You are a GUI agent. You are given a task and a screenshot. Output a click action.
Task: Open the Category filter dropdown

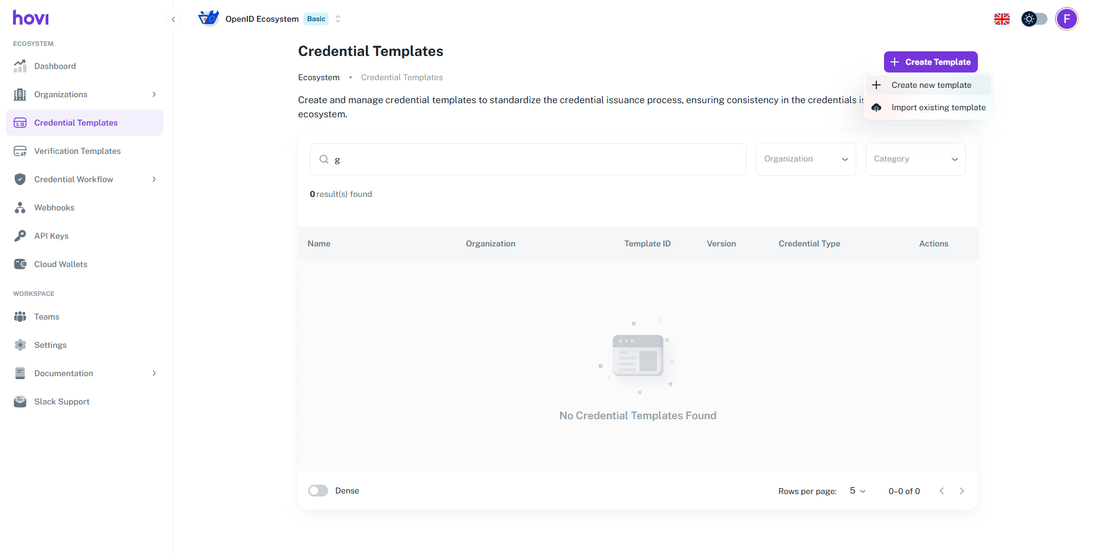(x=915, y=159)
